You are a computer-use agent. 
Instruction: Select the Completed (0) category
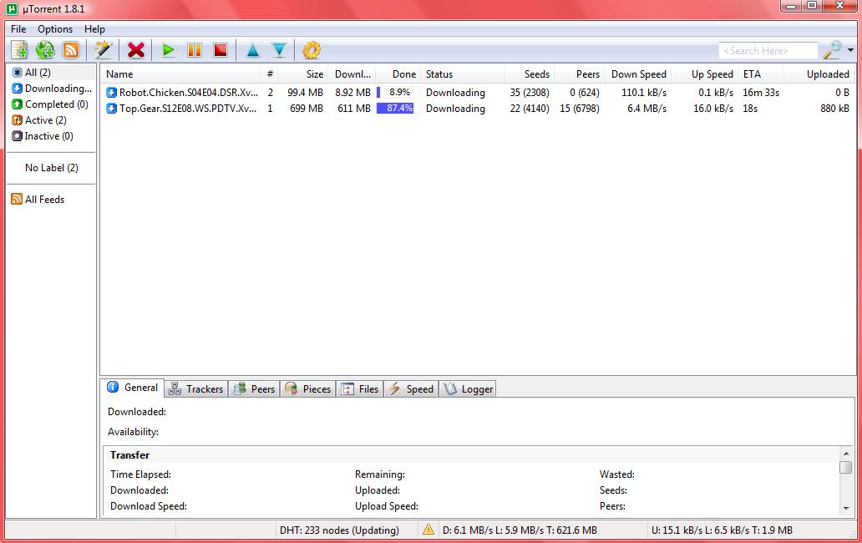click(x=56, y=104)
